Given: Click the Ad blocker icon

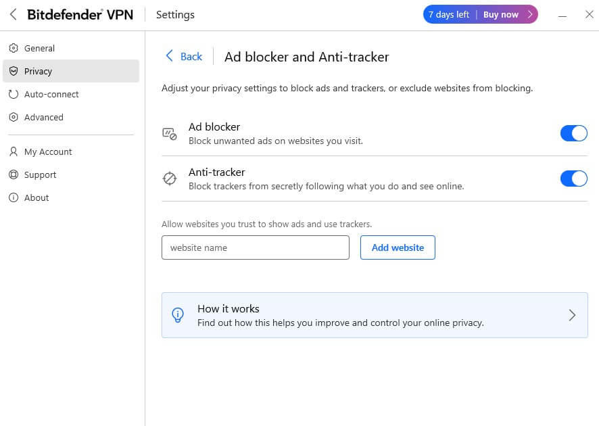Looking at the screenshot, I should pos(171,133).
